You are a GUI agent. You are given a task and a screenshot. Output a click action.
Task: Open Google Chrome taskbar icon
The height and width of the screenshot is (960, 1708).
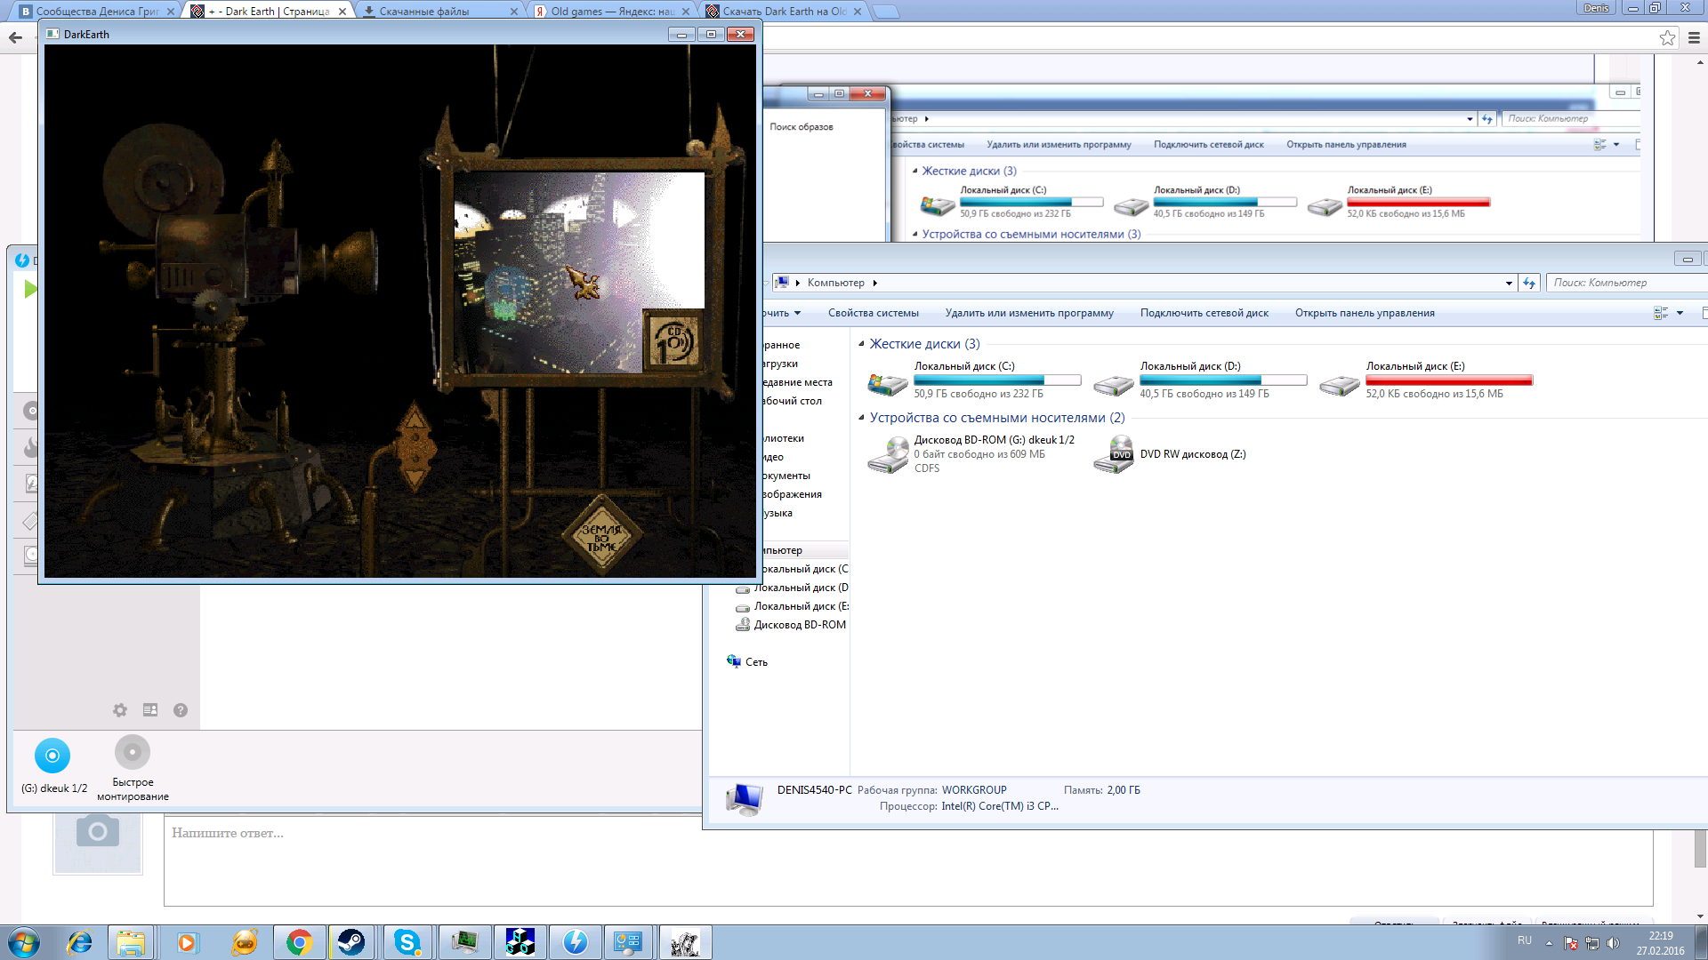click(300, 942)
